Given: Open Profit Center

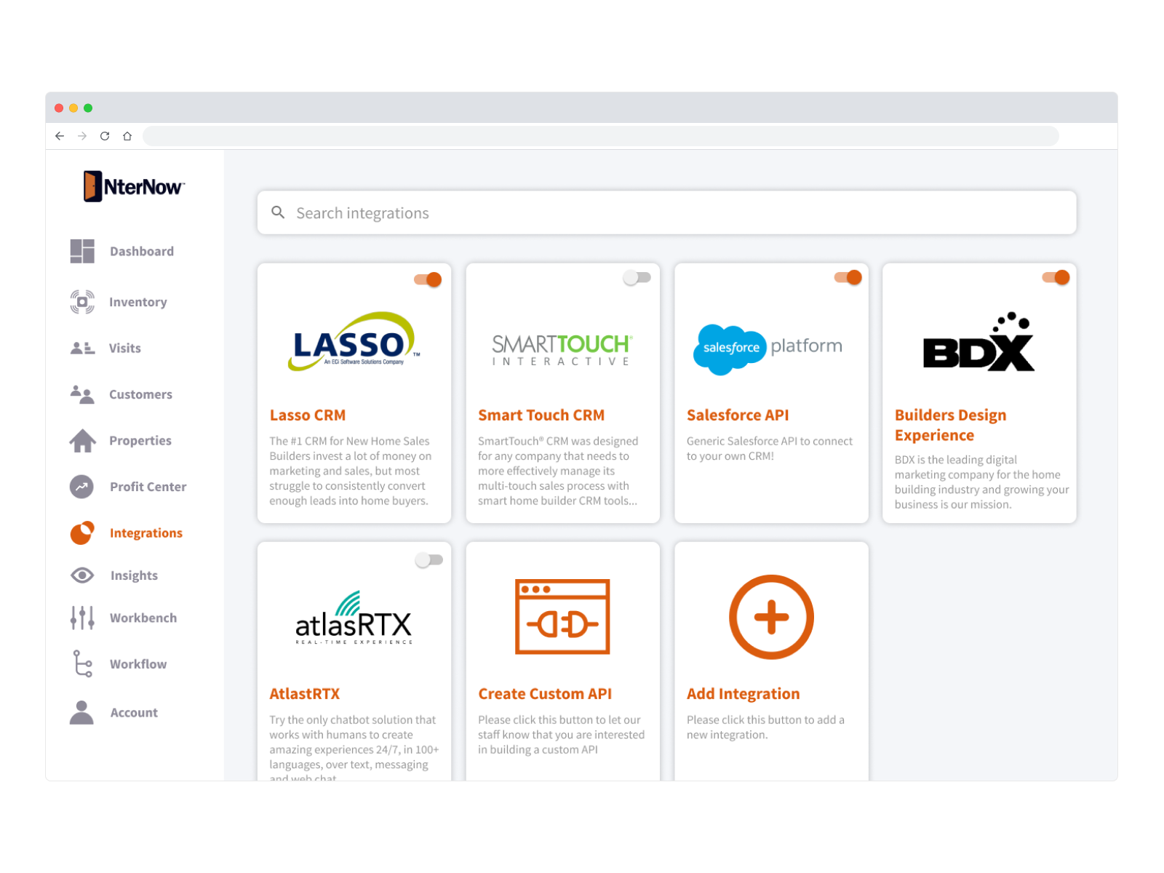Looking at the screenshot, I should pyautogui.click(x=148, y=487).
